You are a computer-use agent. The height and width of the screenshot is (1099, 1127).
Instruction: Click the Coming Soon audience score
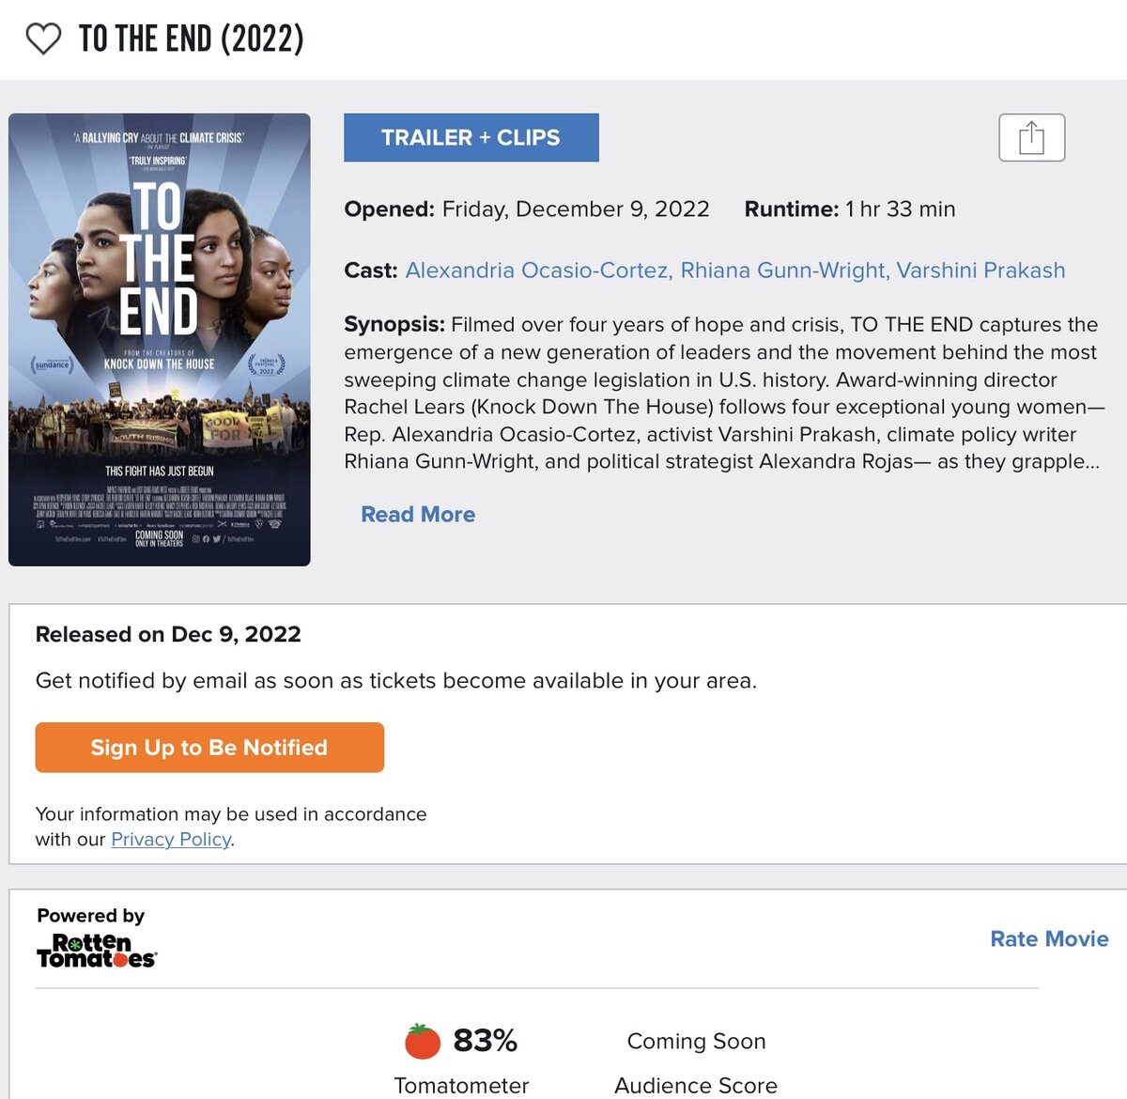click(x=696, y=1042)
